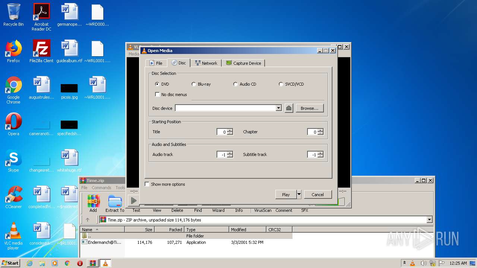Open WinRAR Commands menu
This screenshot has width=477, height=268.
101,188
